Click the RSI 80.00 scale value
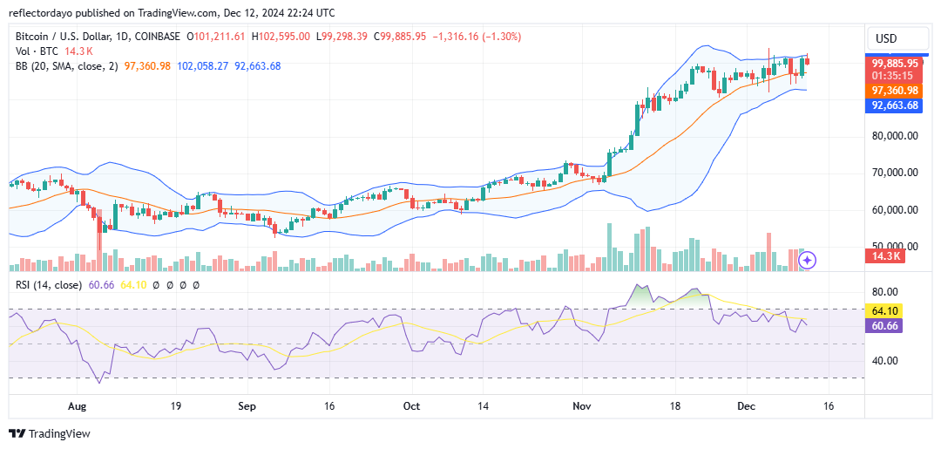Image resolution: width=941 pixels, height=449 pixels. [884, 292]
